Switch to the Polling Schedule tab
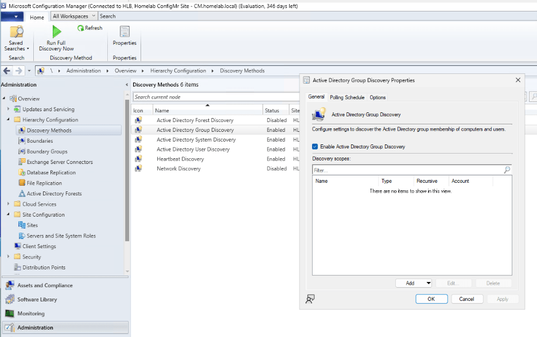This screenshot has width=537, height=337. pos(347,97)
